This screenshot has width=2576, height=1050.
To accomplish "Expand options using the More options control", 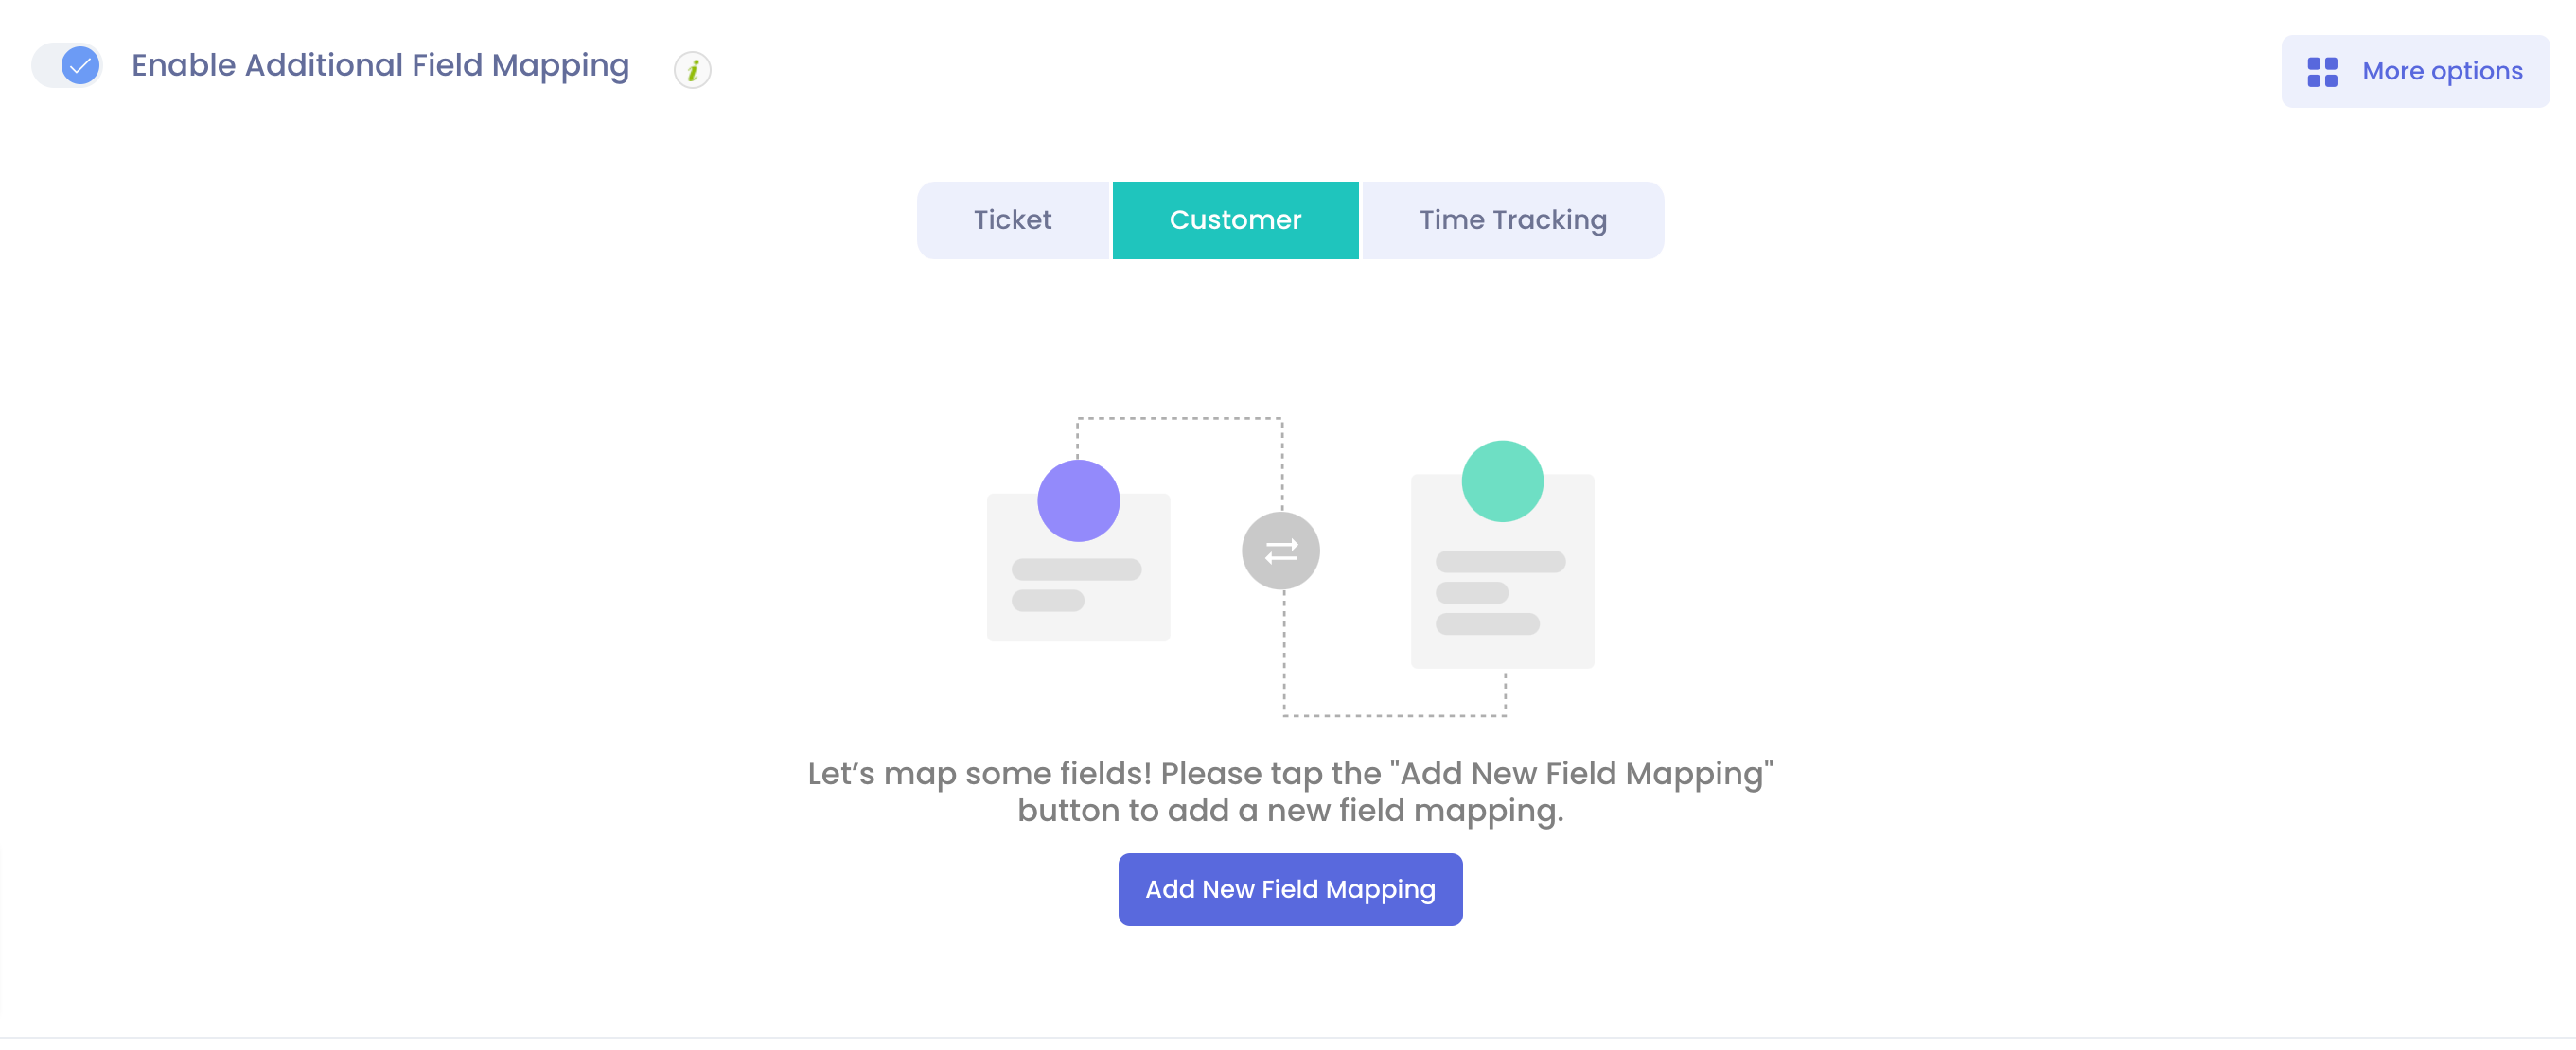I will point(2415,71).
